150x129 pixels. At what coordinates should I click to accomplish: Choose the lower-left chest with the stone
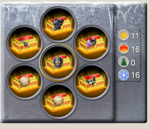[x=25, y=81]
